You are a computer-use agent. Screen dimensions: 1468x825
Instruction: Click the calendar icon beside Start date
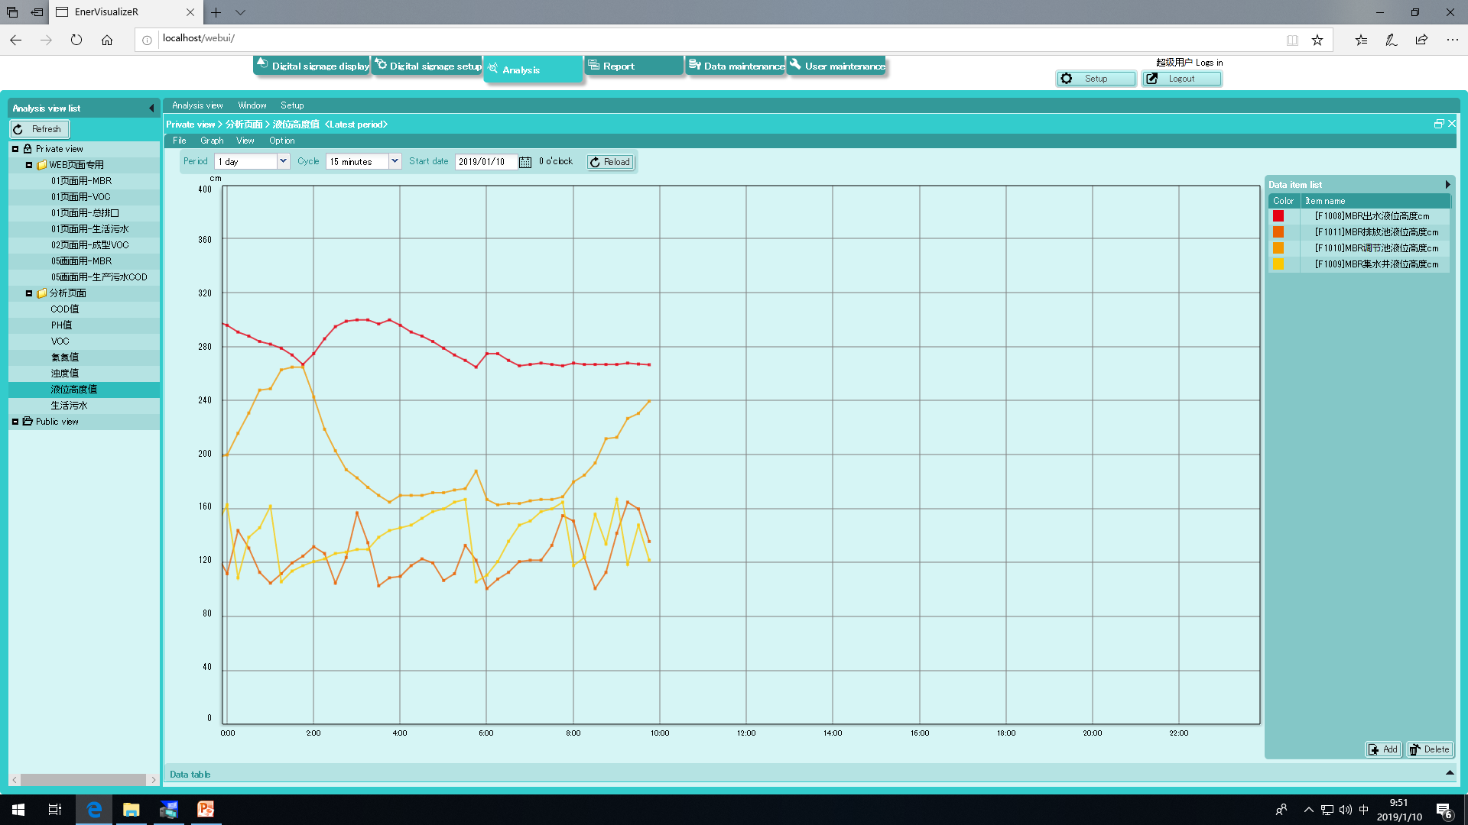pyautogui.click(x=525, y=162)
